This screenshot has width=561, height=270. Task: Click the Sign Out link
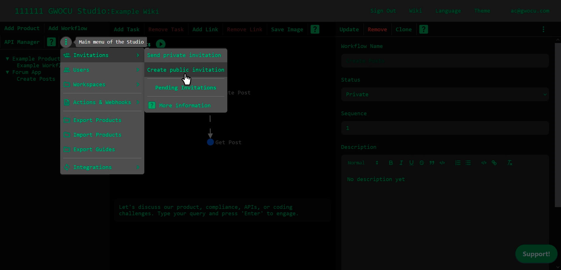click(383, 11)
